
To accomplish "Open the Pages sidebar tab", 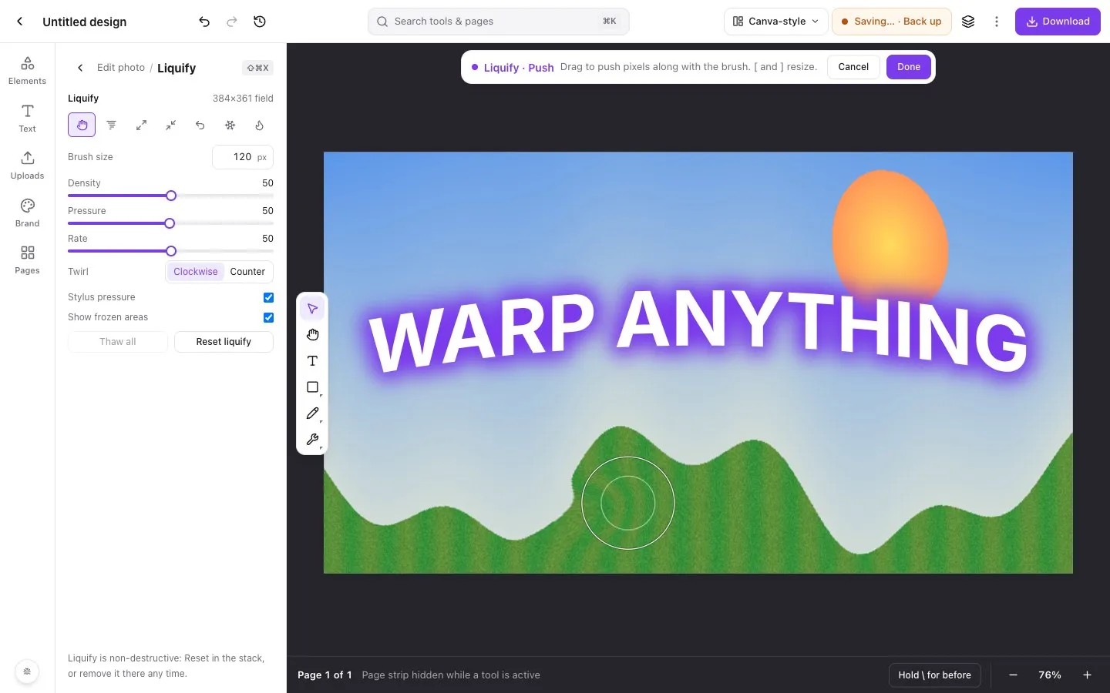I will coord(27,259).
